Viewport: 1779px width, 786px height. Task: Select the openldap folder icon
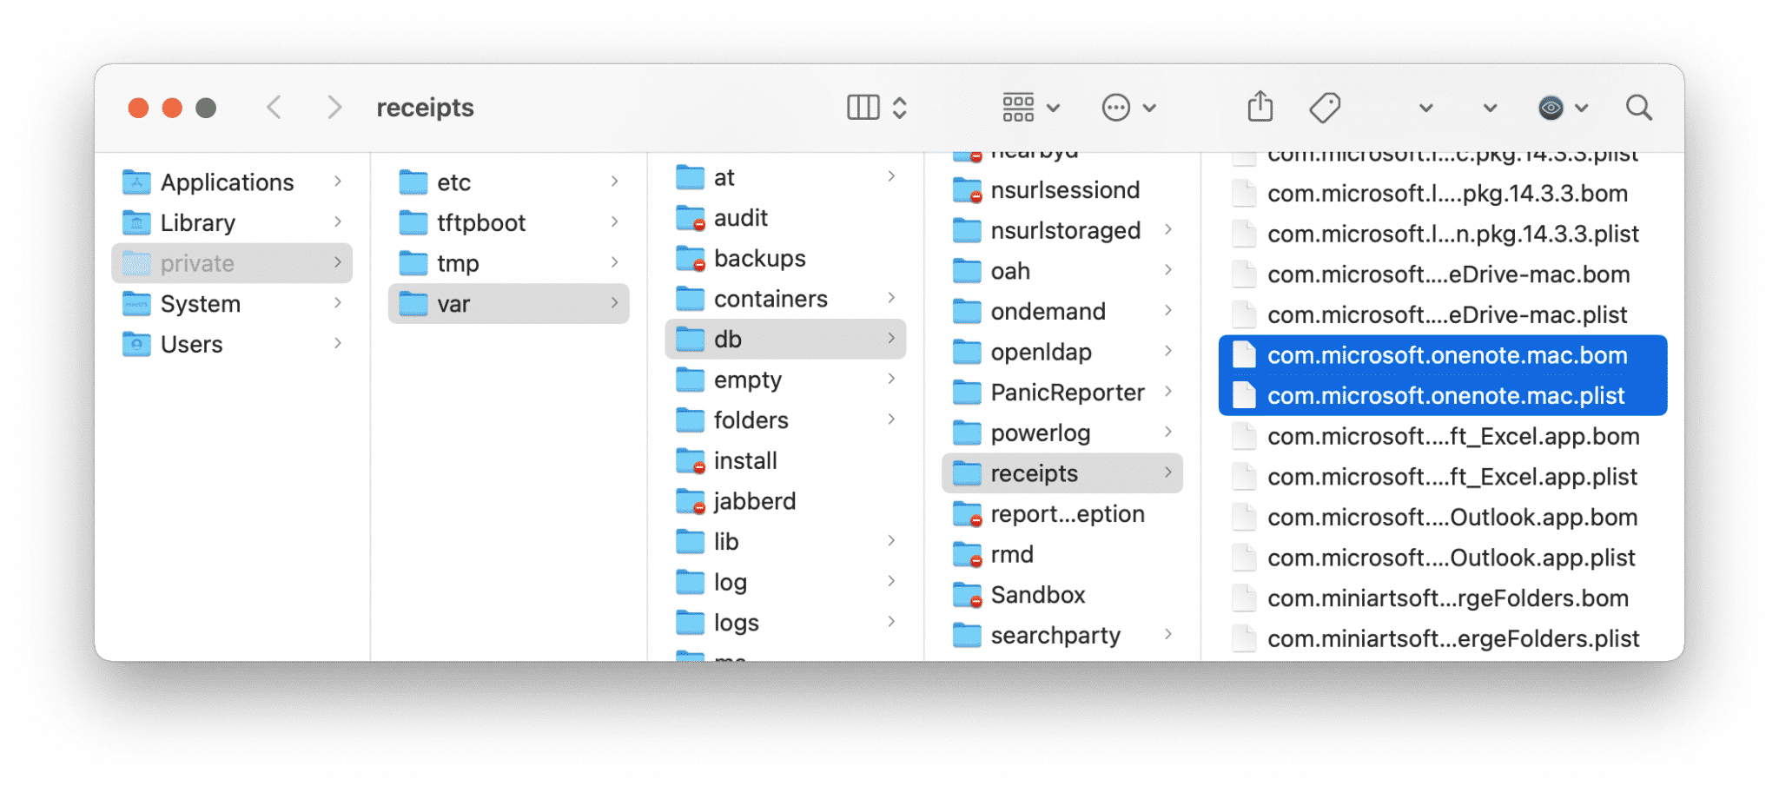[x=967, y=353]
